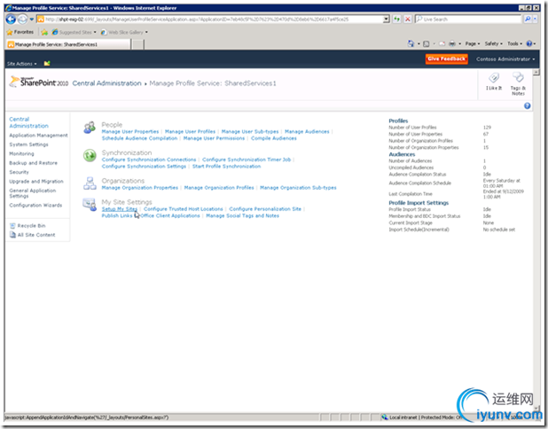548x429 pixels.
Task: Click the SharePoint 2010 logo
Action: tap(39, 82)
